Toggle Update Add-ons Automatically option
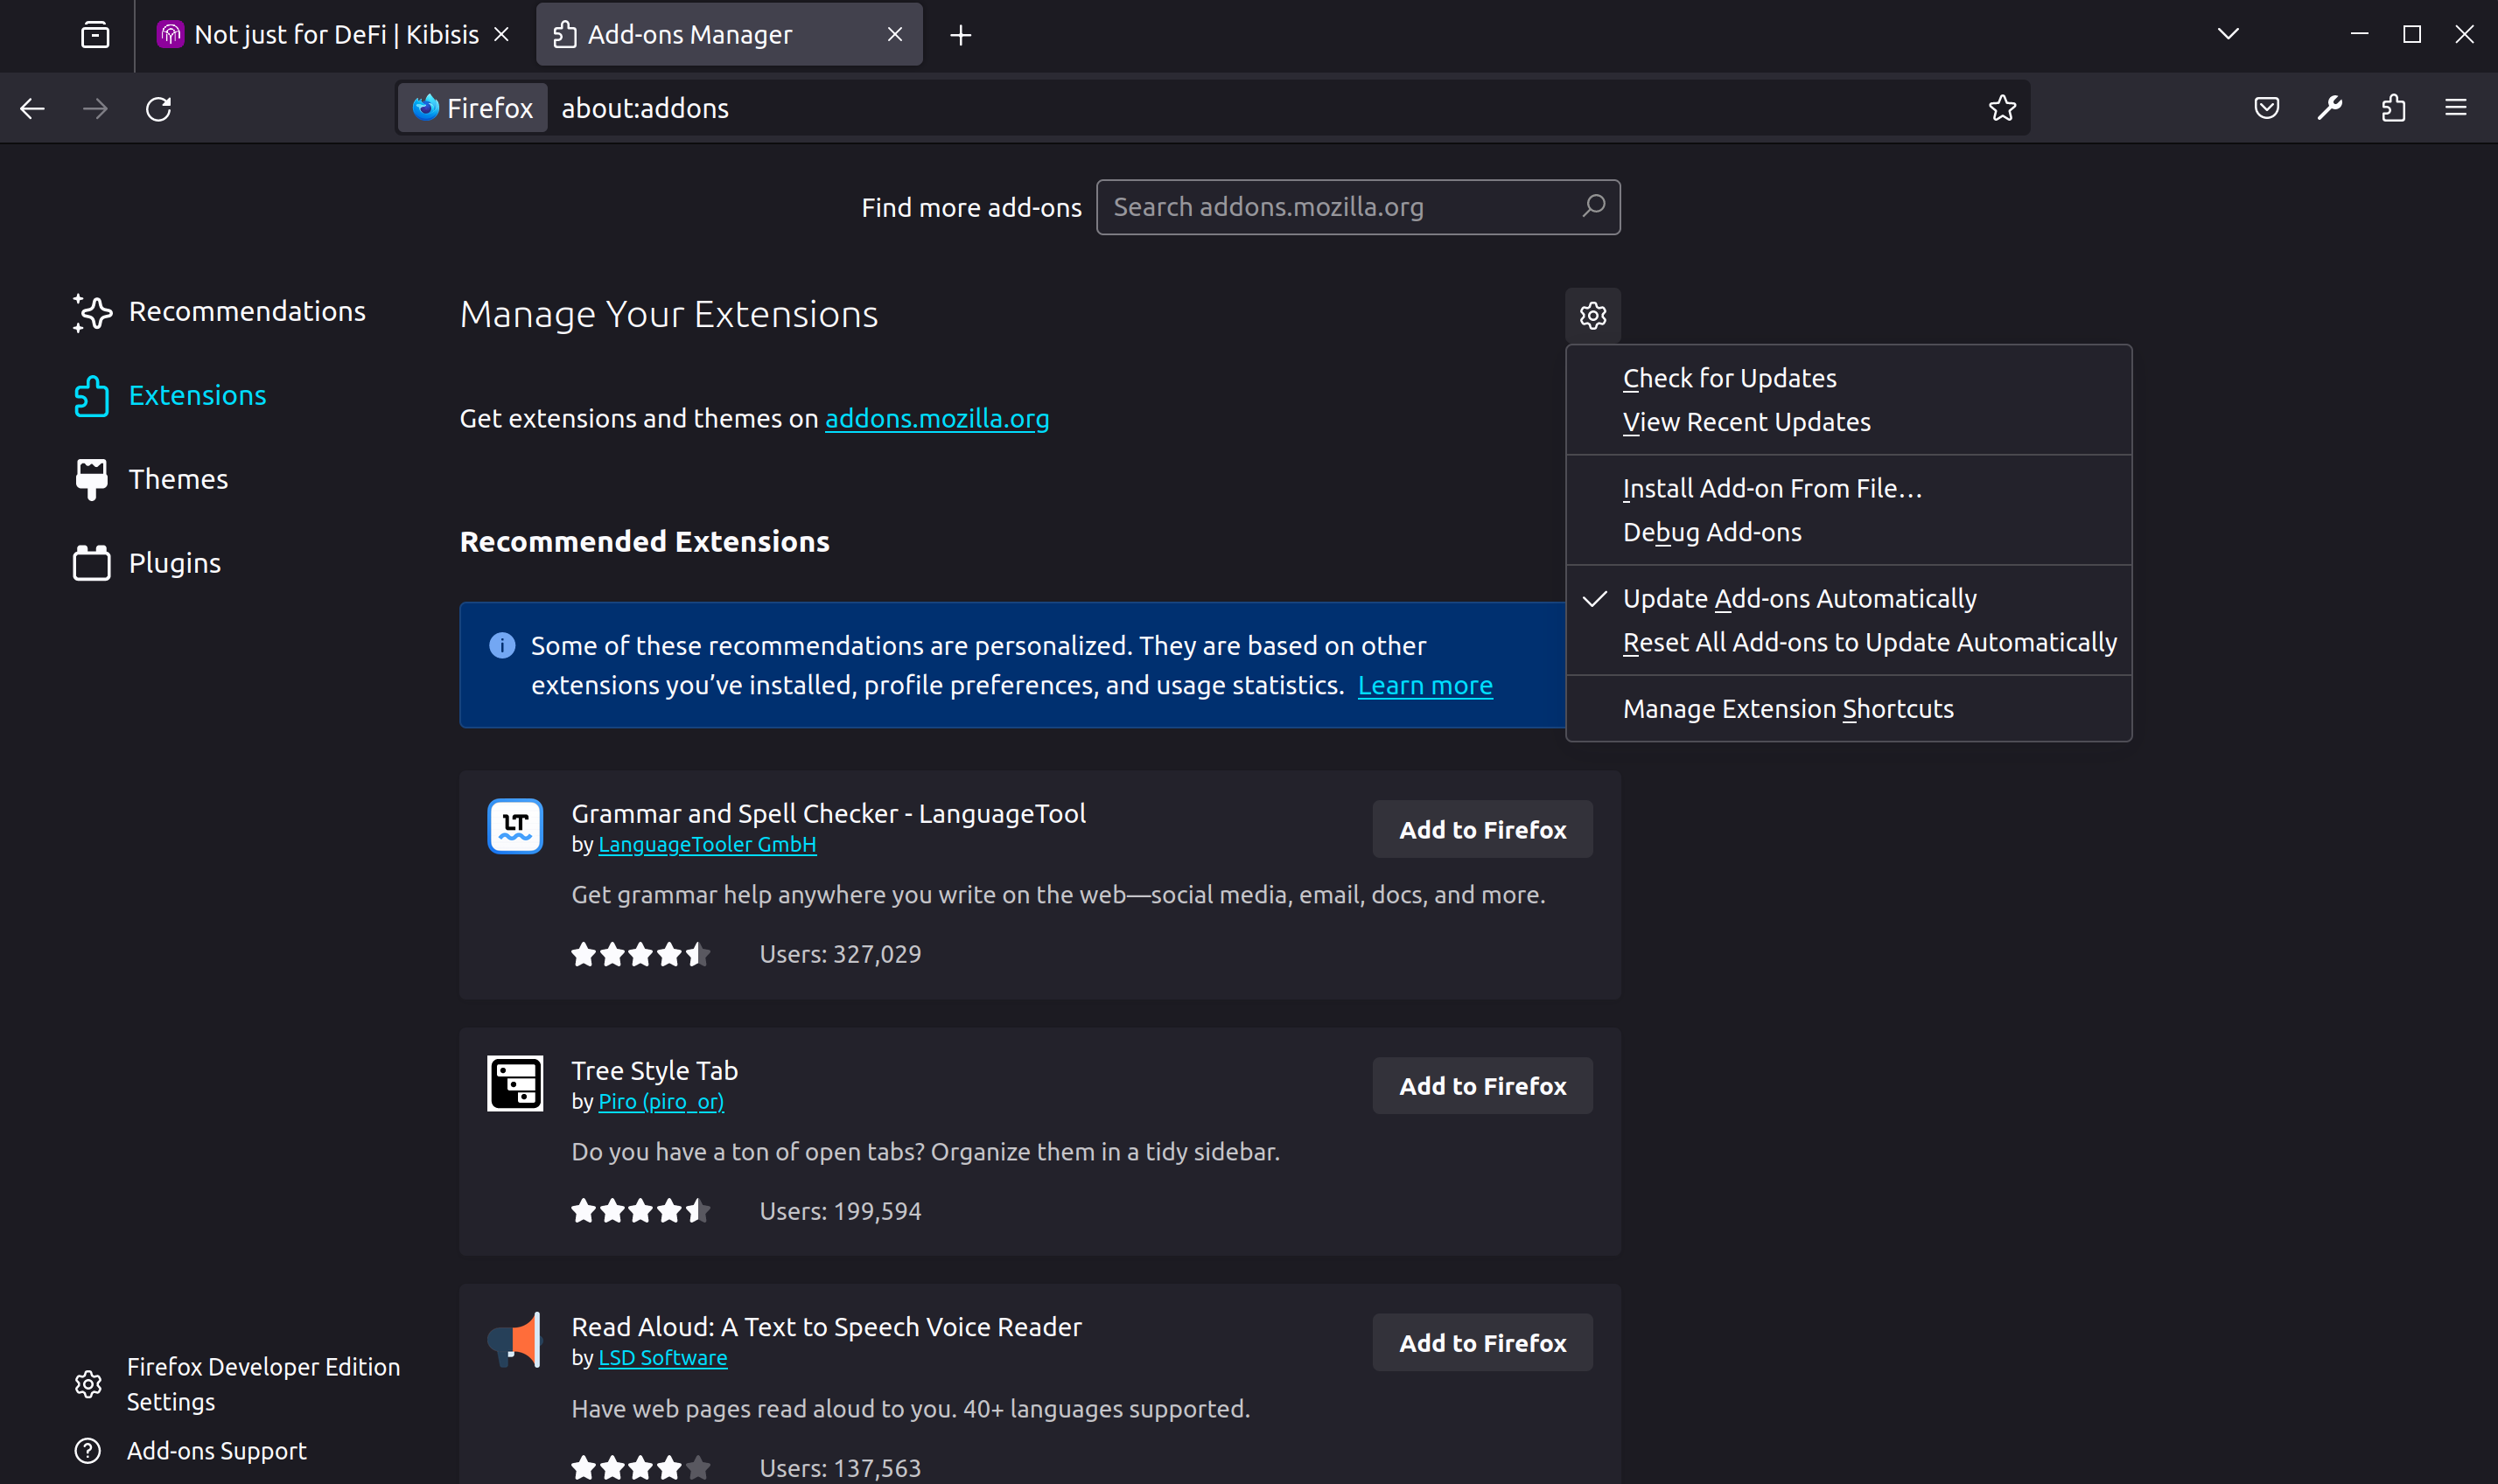Screen dimensions: 2498x1484 point(1800,597)
